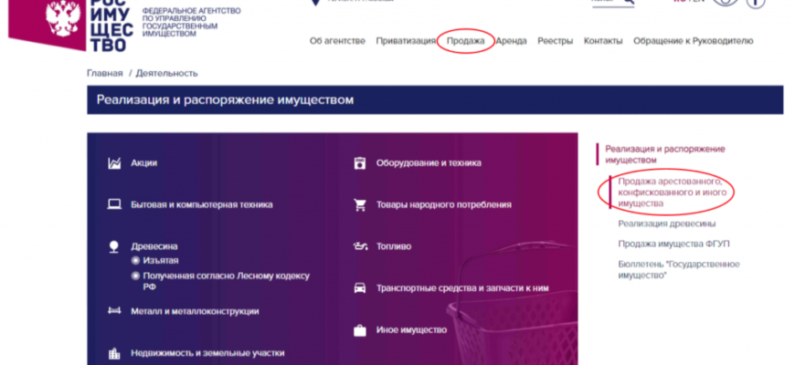Screen dimensions: 795x365
Task: Open Обращение к Руководителю in the menu
Action: [693, 41]
